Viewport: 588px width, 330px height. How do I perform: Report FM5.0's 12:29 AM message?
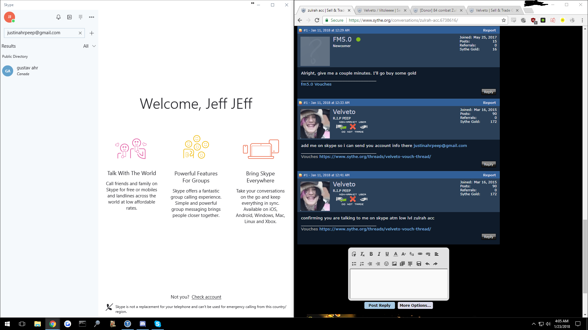pos(489,30)
